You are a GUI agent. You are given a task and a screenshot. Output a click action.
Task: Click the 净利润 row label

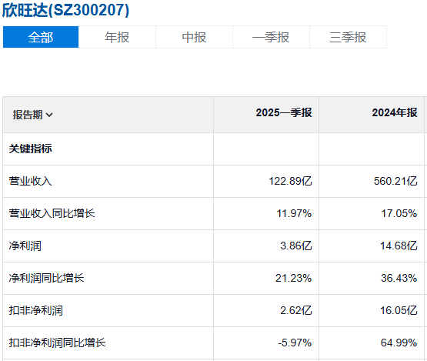click(x=25, y=246)
